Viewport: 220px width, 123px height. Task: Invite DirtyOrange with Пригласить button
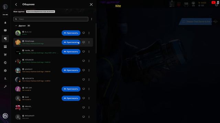pyautogui.click(x=71, y=42)
